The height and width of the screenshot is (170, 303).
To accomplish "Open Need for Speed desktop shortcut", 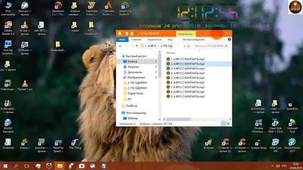I will point(58,145).
